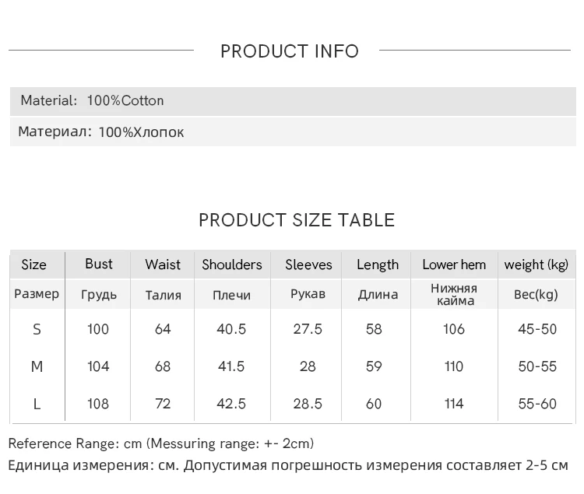Click the PRODUCT SIZE TABLE title
This screenshot has height=494, width=584.
297,220
